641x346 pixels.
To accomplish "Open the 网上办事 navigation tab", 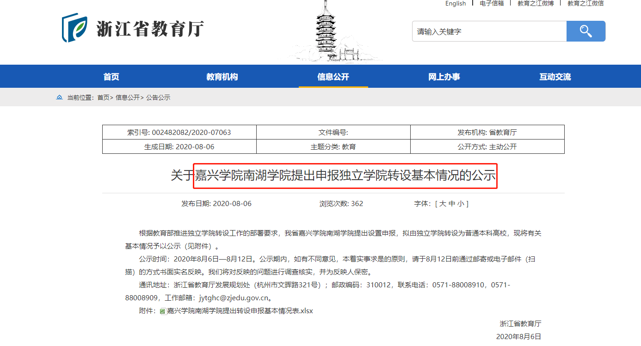I will pyautogui.click(x=444, y=77).
